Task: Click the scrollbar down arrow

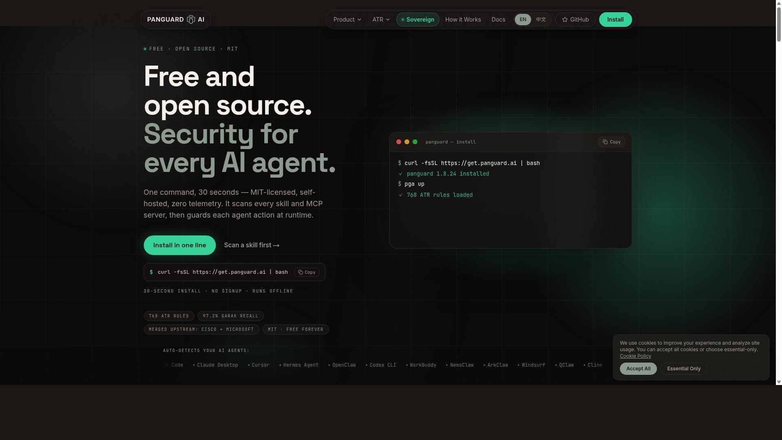Action: click(x=779, y=382)
